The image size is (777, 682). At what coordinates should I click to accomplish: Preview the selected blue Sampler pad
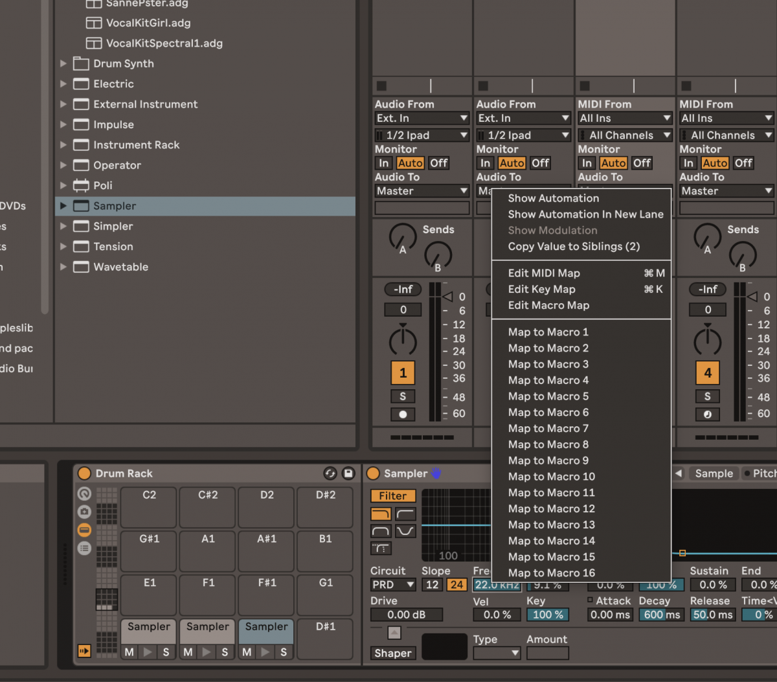265,652
